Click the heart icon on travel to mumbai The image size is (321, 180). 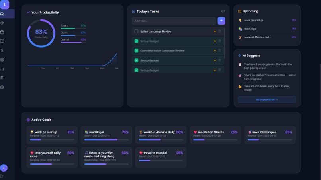[141, 153]
